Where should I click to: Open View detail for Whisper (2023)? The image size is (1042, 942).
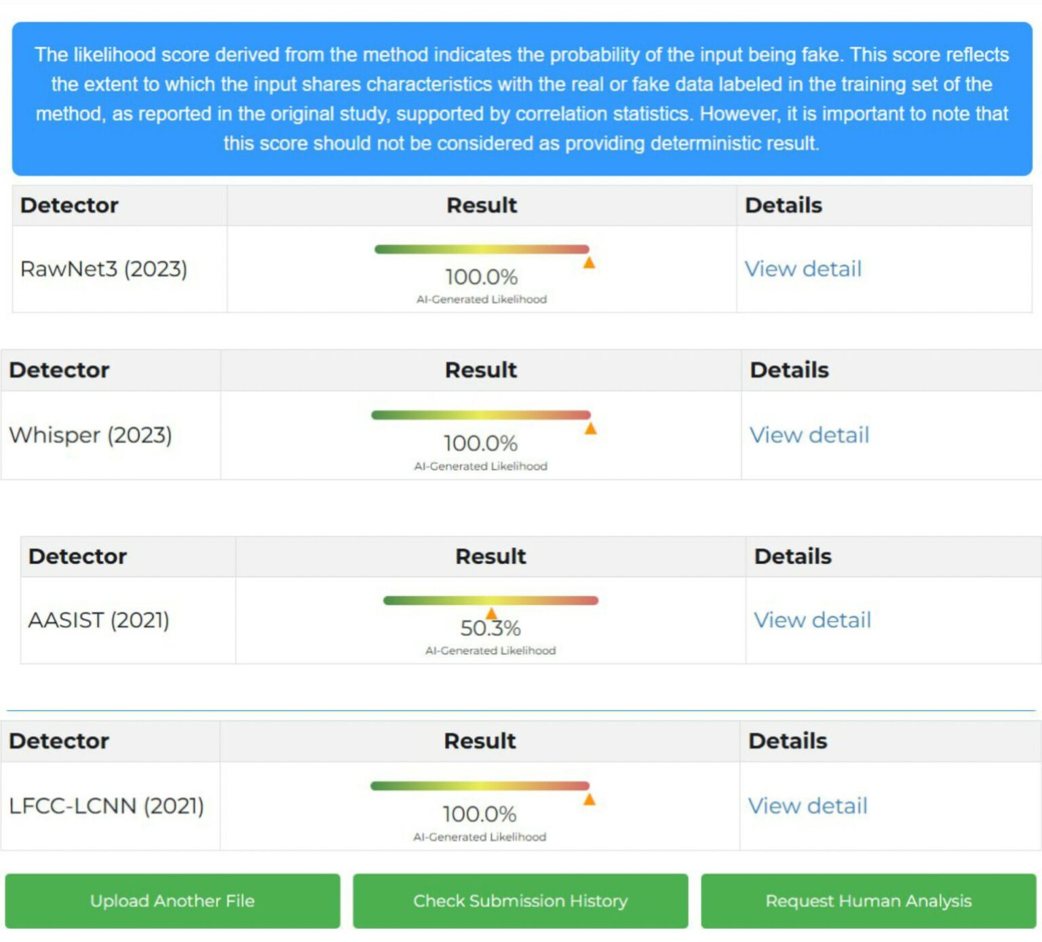point(809,435)
